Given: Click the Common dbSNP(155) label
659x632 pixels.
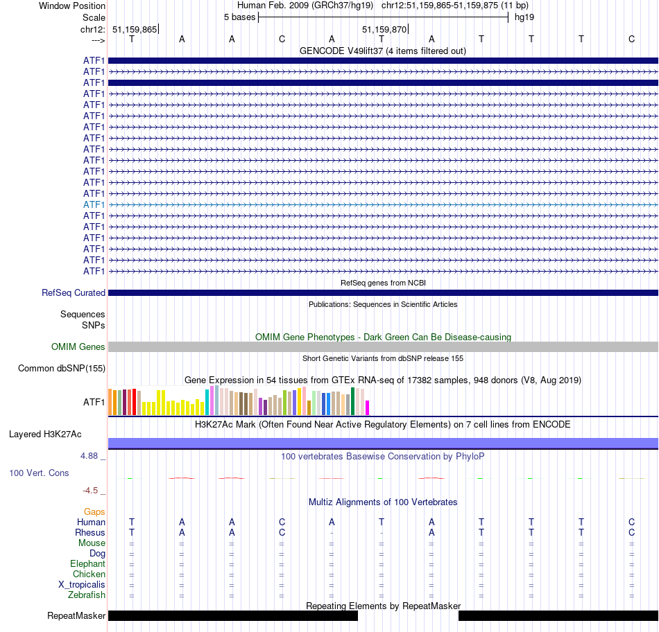Looking at the screenshot, I should (x=61, y=368).
